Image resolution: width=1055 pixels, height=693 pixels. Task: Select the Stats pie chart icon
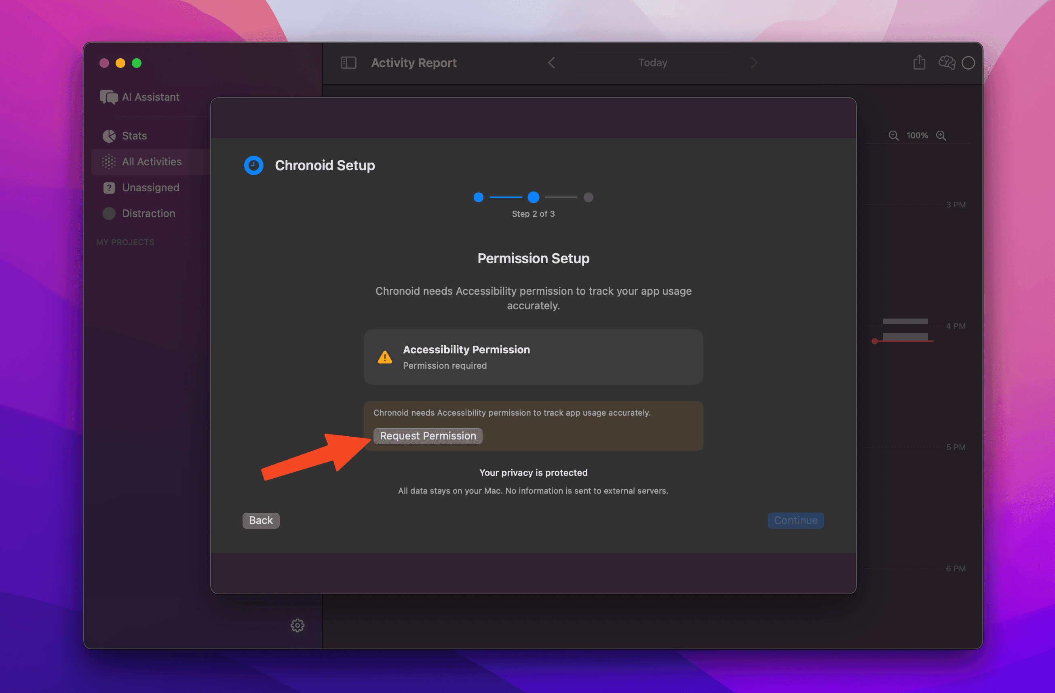[x=109, y=136]
